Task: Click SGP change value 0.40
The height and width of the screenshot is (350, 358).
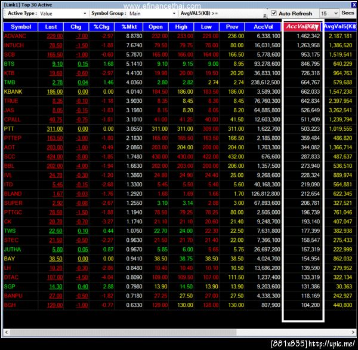Action: pos(83,287)
